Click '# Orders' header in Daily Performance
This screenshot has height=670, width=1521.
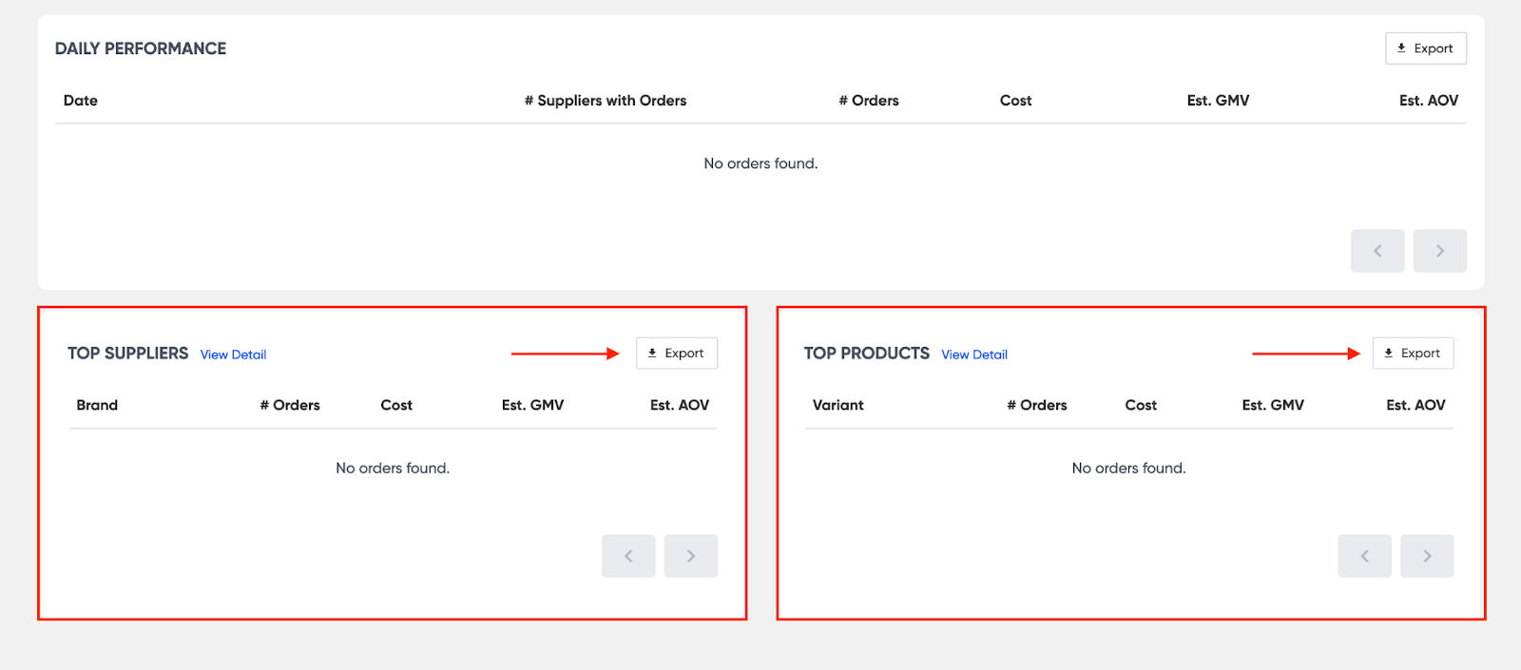(869, 101)
